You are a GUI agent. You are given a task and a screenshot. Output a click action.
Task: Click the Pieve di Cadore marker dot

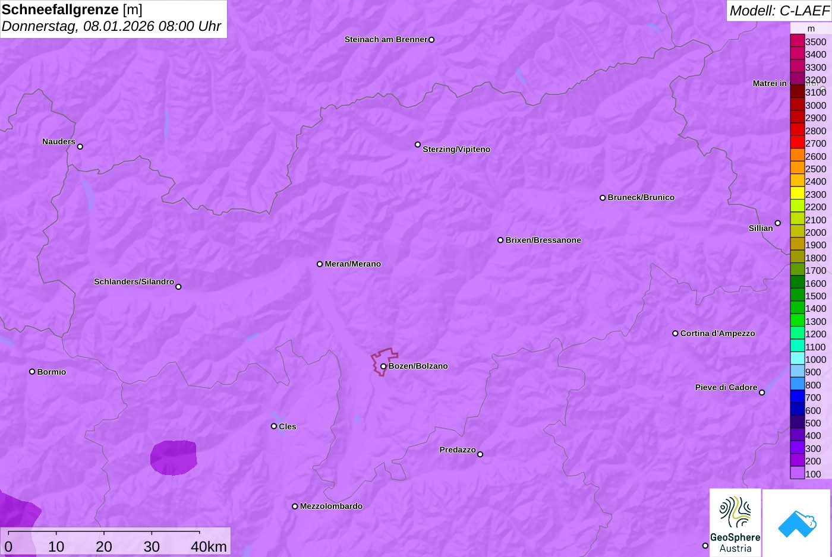click(762, 393)
